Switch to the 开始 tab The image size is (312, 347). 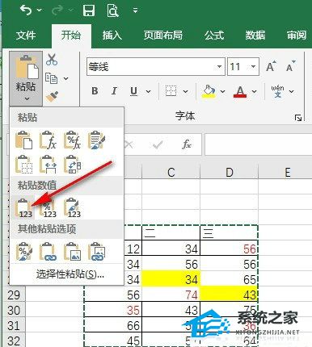click(x=71, y=36)
